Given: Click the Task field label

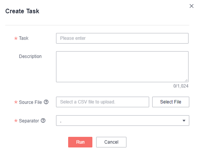Looking at the screenshot, I should coord(23,38).
